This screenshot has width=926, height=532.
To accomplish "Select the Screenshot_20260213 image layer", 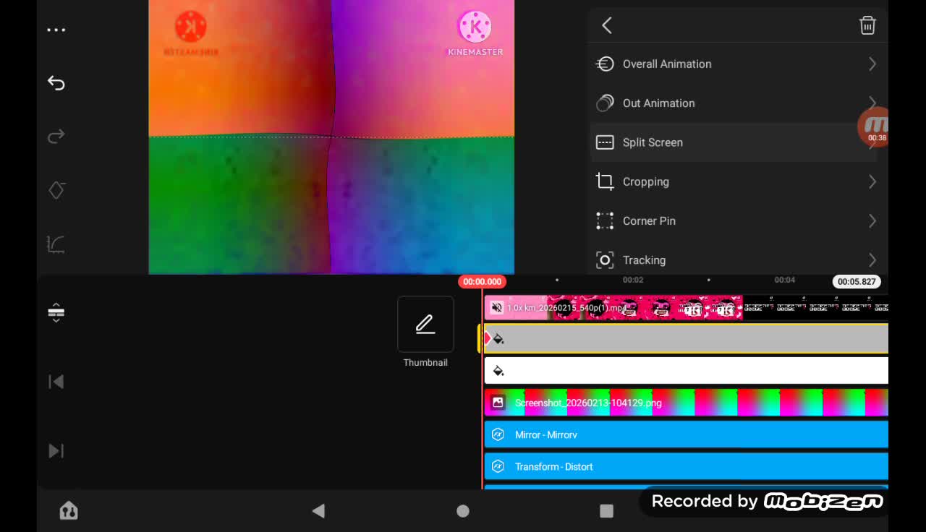I will [x=686, y=403].
